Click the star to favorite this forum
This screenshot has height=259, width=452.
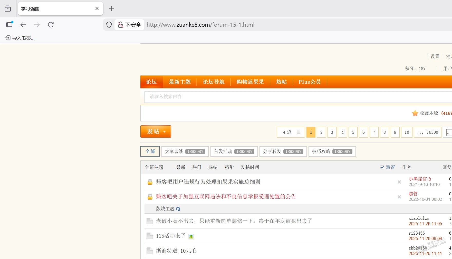click(415, 113)
